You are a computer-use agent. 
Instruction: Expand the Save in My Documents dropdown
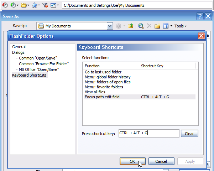110,26
